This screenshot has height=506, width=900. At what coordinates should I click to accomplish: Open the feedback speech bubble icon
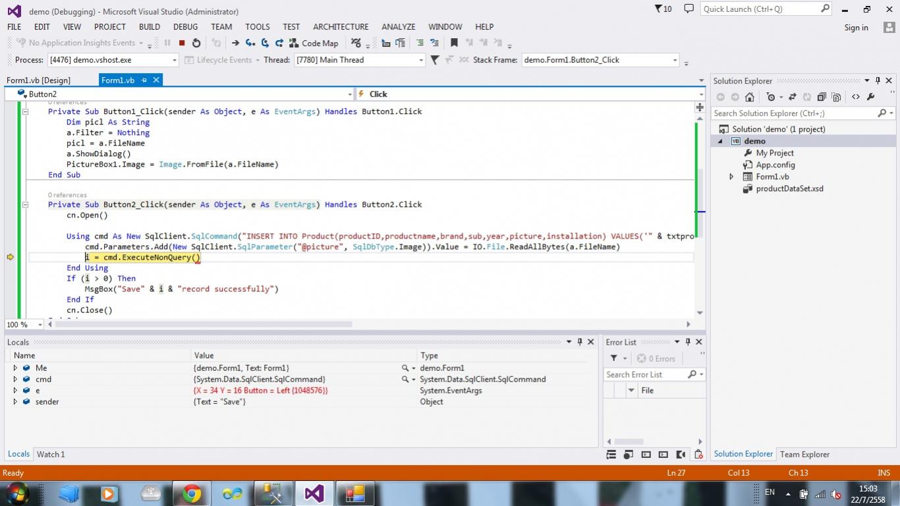689,9
